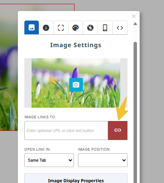Close the Image Settings dialog
The width and height of the screenshot is (164, 183).
point(134,16)
